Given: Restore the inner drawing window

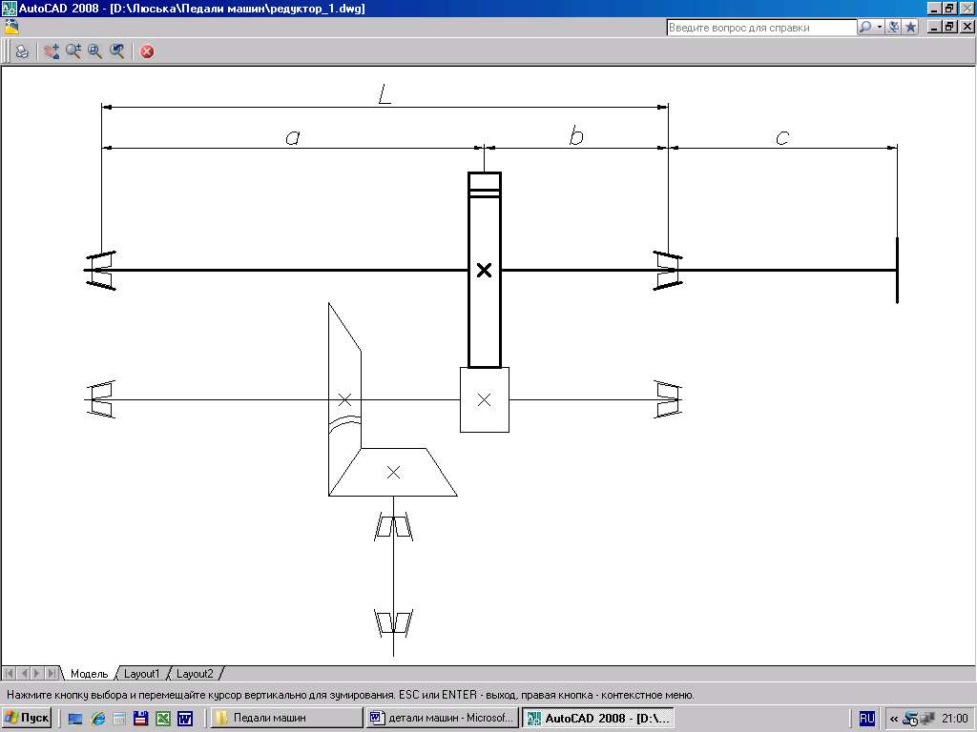Looking at the screenshot, I should [949, 27].
